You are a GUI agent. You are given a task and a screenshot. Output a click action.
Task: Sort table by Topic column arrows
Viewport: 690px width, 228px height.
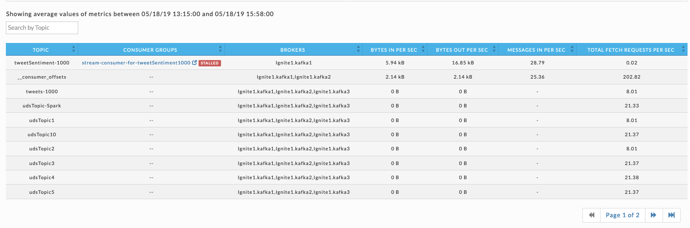[73, 49]
